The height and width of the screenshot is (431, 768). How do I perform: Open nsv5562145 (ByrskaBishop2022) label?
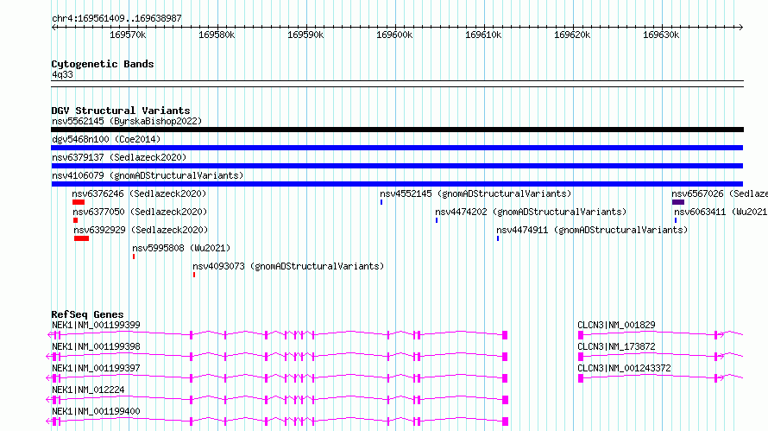pyautogui.click(x=127, y=121)
